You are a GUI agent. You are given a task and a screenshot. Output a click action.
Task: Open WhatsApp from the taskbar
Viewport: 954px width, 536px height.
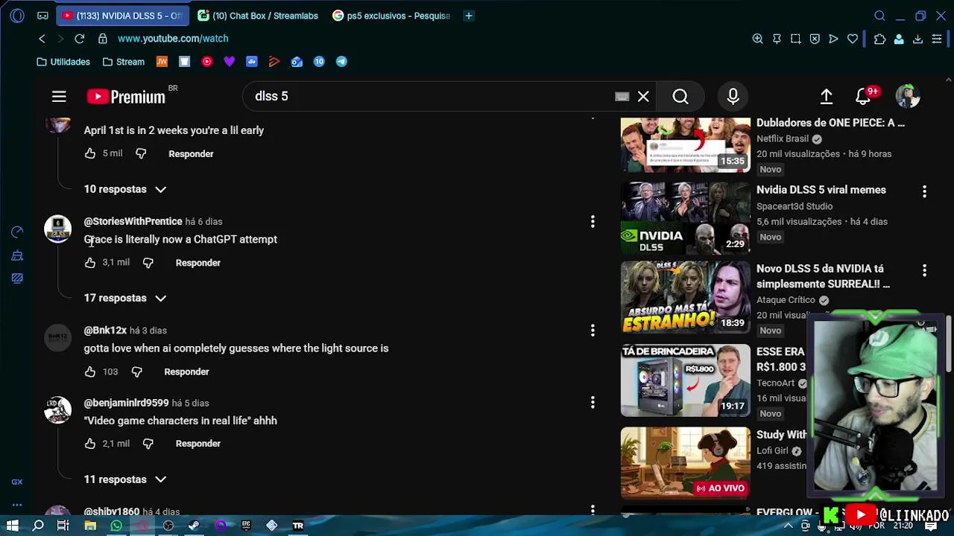(116, 526)
